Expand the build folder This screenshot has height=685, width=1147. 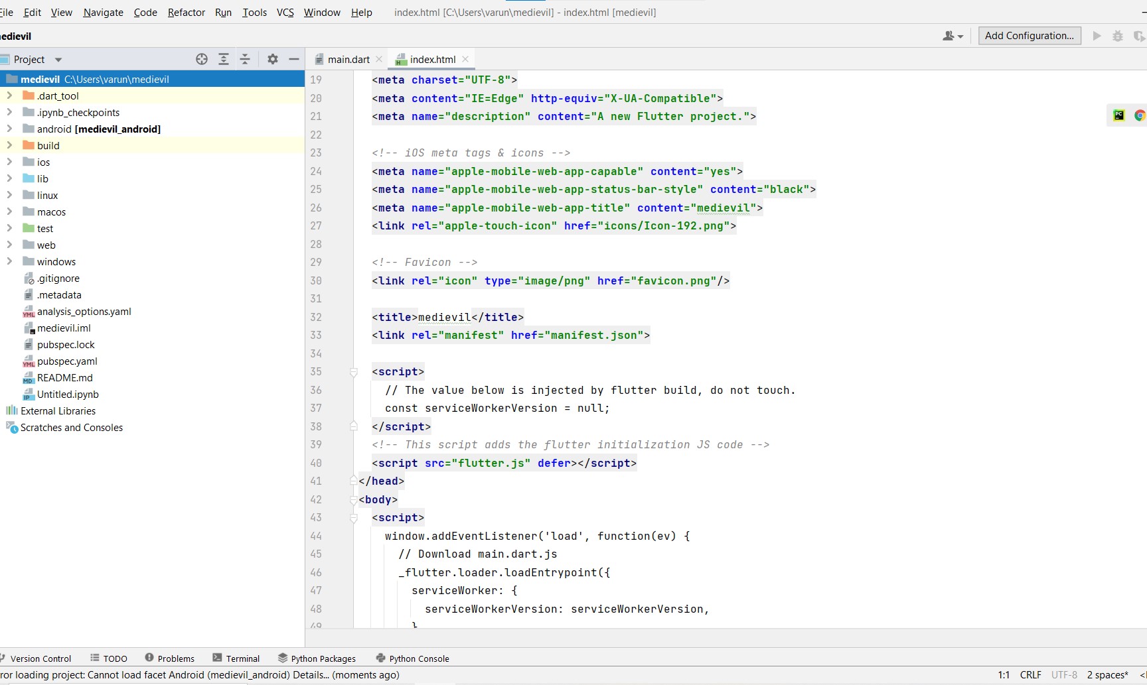click(x=9, y=145)
